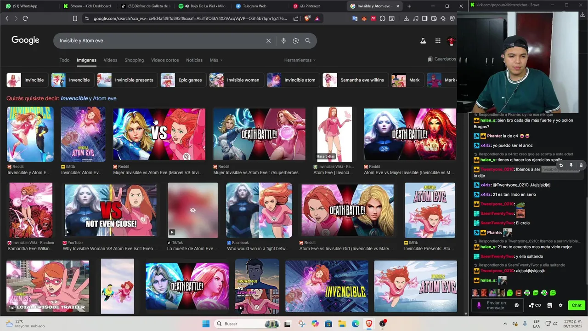Select the Invisible woman filter chip
The image size is (588, 331).
[x=236, y=80]
